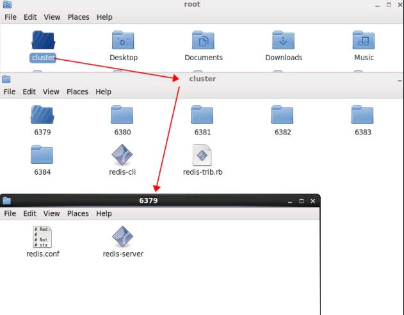
Task: Open Places menu in 6379 window
Action: click(x=78, y=213)
